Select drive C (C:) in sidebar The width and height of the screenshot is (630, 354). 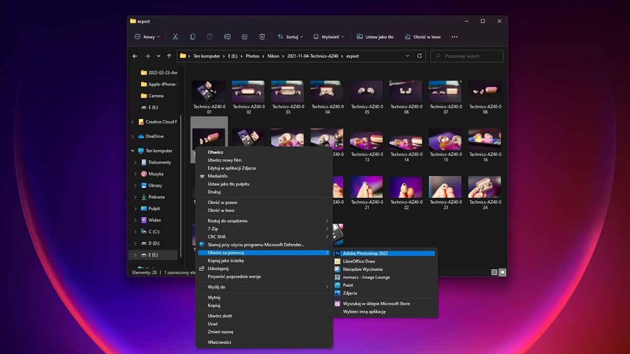click(x=150, y=232)
